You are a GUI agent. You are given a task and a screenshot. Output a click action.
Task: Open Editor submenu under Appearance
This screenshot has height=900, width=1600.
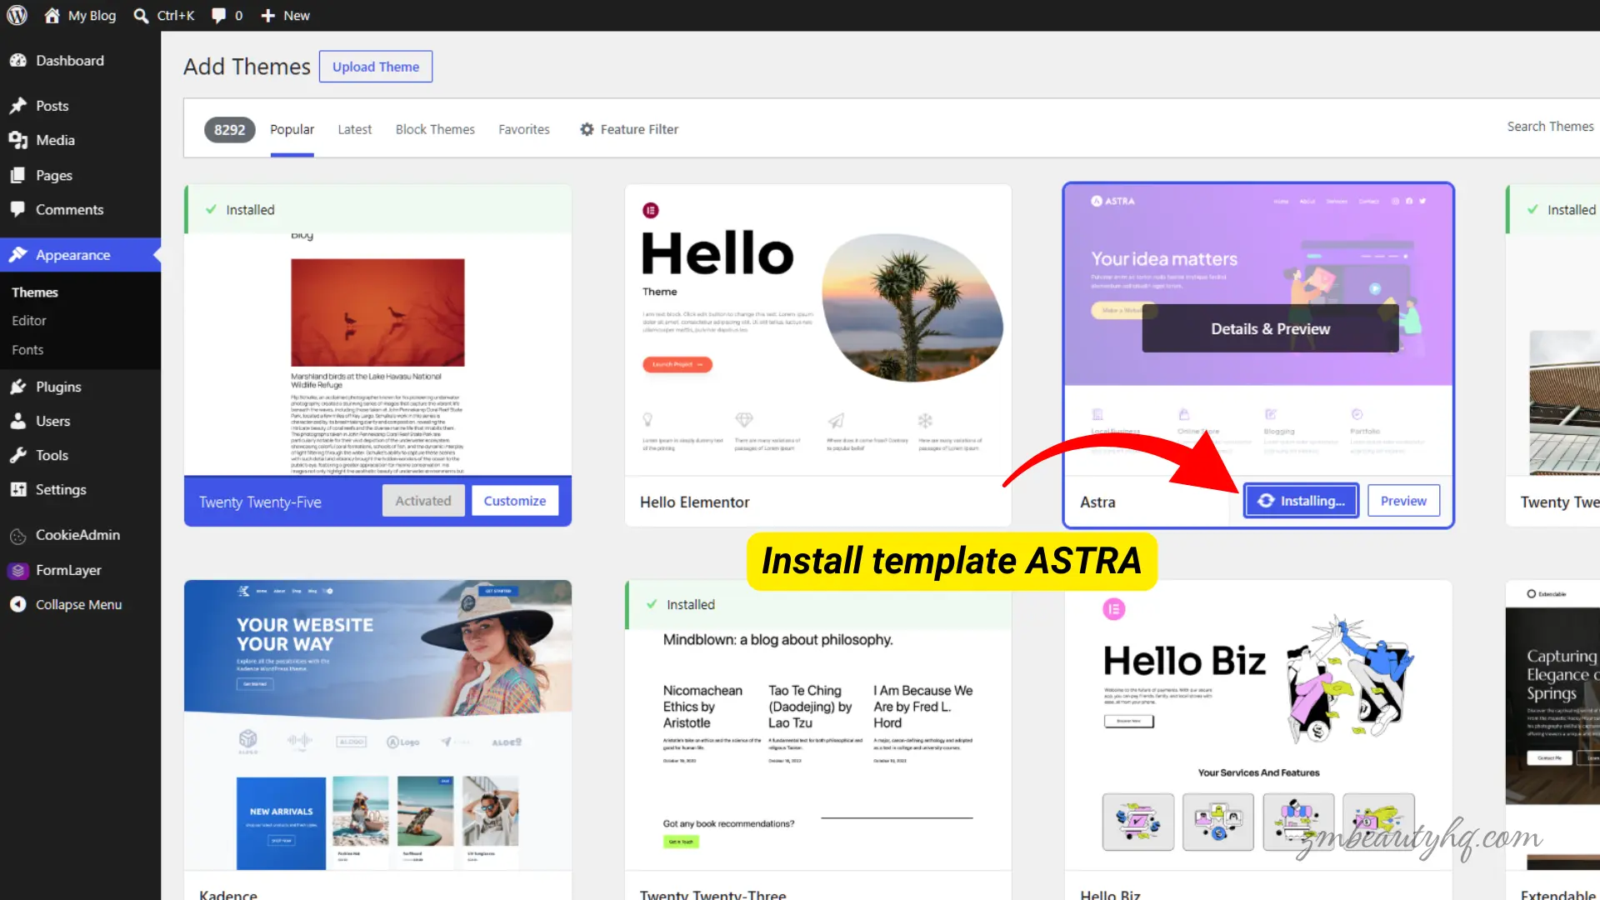tap(29, 320)
